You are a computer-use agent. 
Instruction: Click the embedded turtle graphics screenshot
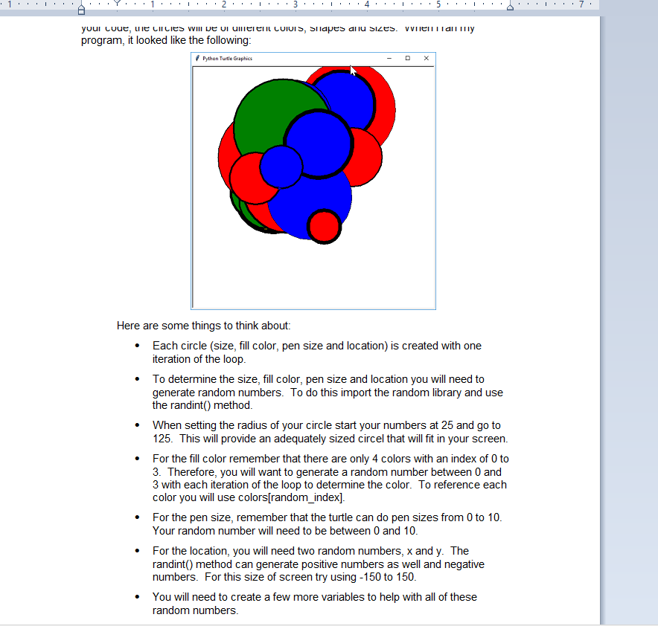[x=313, y=182]
